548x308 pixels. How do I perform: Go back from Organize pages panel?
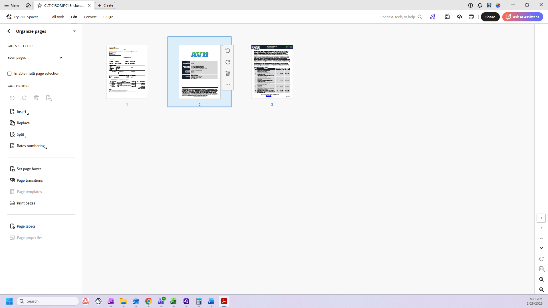coord(9,31)
